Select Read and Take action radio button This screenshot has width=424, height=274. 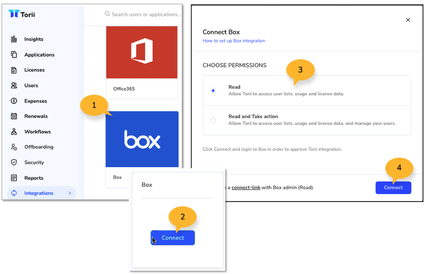click(213, 120)
